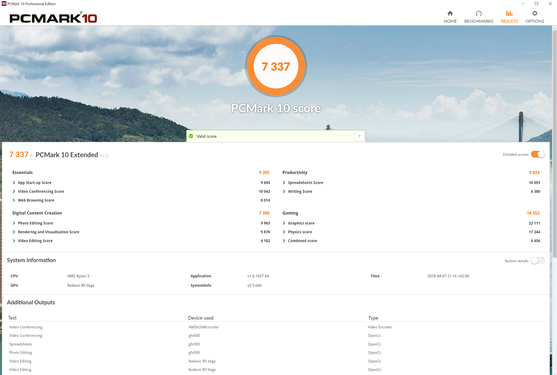The width and height of the screenshot is (557, 375).
Task: Expand Physics score
Action: click(284, 232)
